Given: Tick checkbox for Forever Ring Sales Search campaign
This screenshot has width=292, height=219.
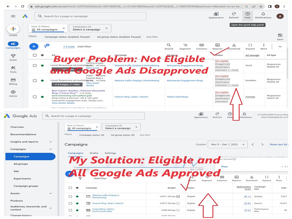Looking at the screenshot, I should (70, 203).
